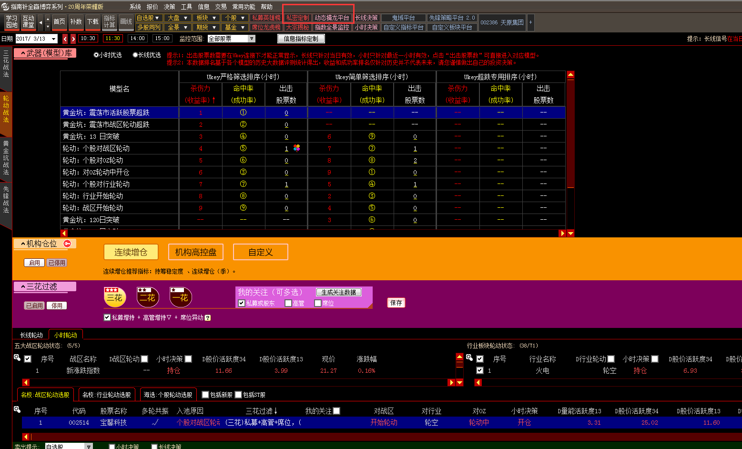Screen dimensions: 742x449
Task: Select the 长线优选 radio button
Action: [135, 55]
